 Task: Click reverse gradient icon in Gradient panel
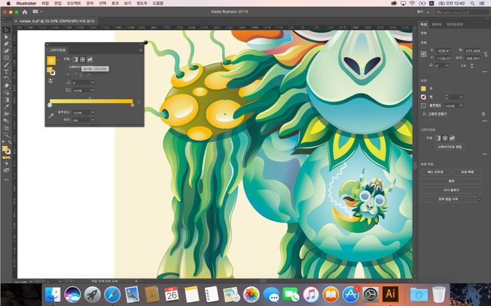pos(50,81)
